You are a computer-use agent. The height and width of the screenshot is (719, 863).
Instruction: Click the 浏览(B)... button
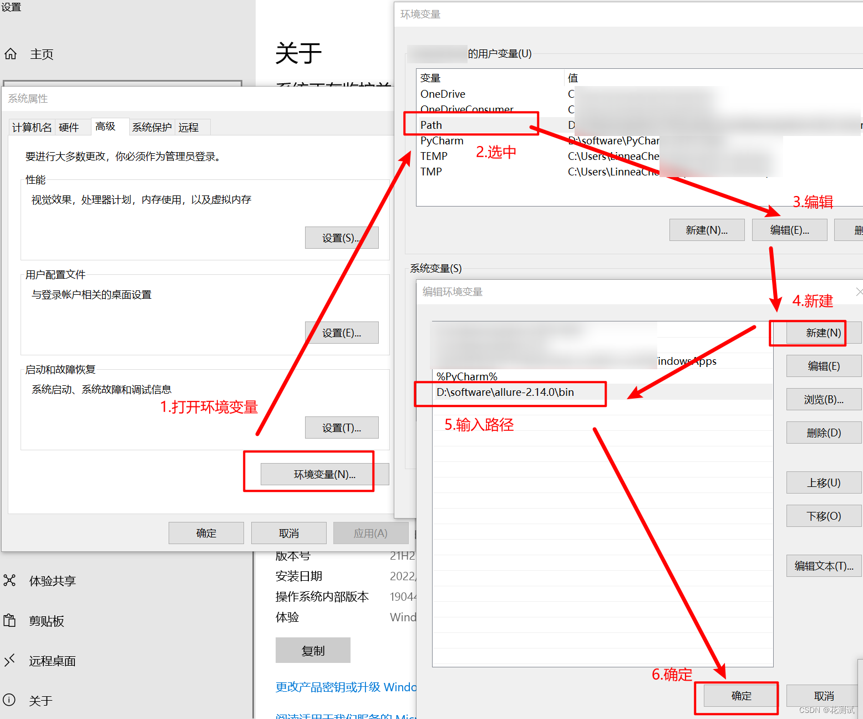(x=824, y=399)
